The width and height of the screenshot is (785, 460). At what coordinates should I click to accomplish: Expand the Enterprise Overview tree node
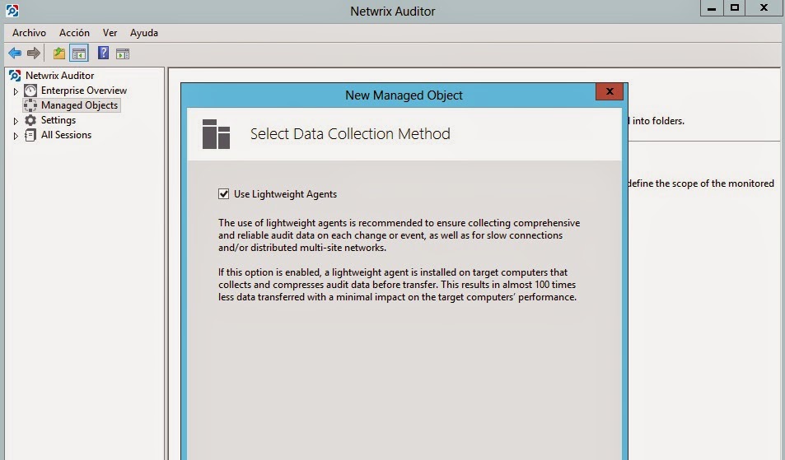tap(16, 91)
